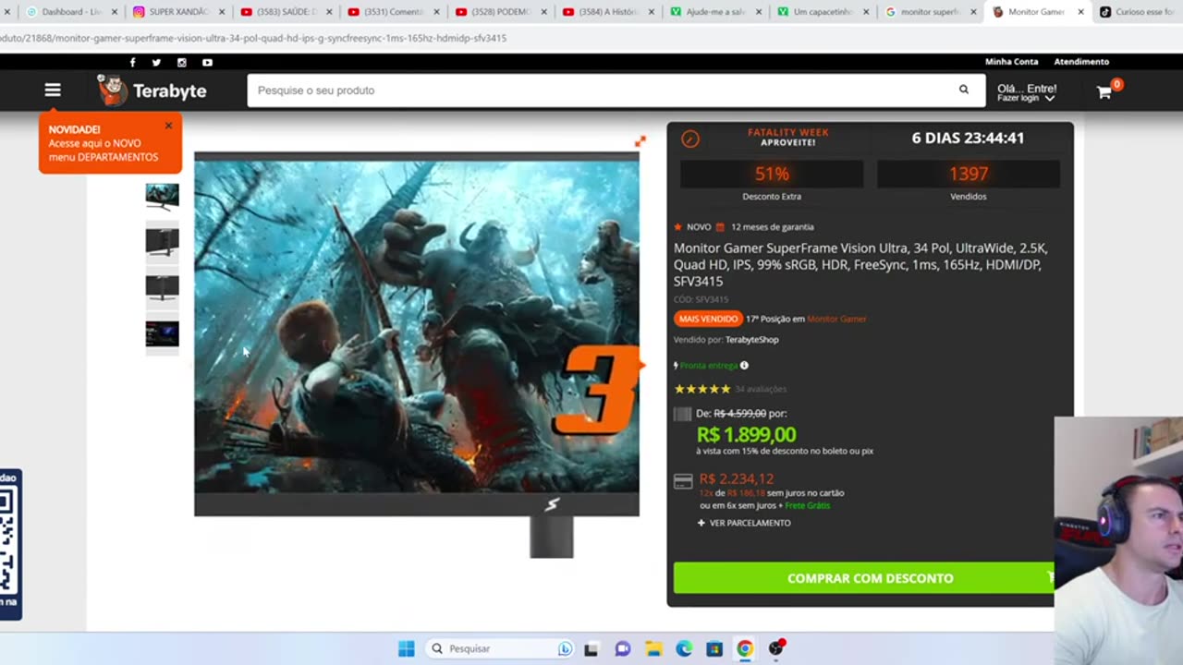This screenshot has width=1183, height=665.
Task: Open the Windows Start button
Action: coord(406,648)
